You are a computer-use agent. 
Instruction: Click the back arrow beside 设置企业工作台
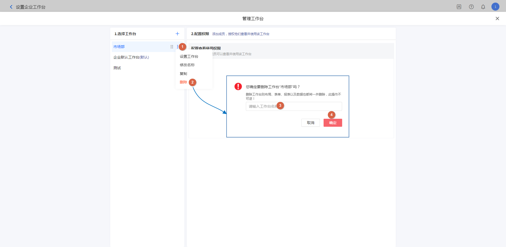pyautogui.click(x=11, y=7)
